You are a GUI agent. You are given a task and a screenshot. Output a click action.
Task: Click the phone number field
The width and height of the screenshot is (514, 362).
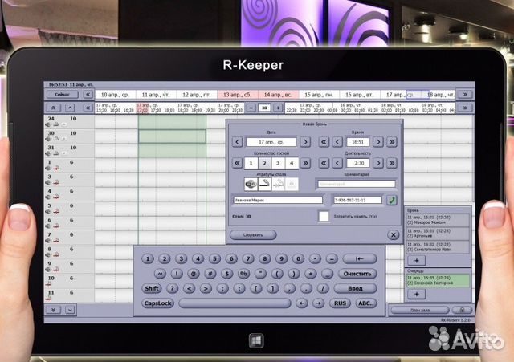click(x=357, y=200)
